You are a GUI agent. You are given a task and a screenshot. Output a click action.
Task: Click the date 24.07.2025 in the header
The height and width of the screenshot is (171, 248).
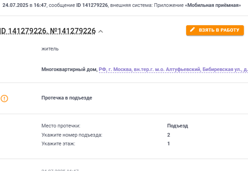(x=15, y=5)
